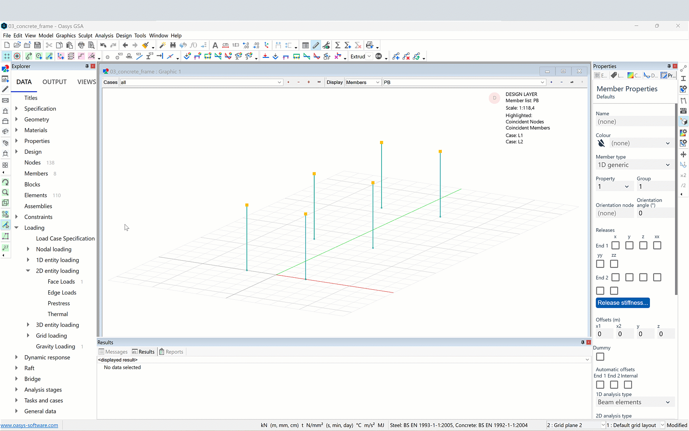Expand the Geometry tree node
This screenshot has width=689, height=431.
click(16, 119)
